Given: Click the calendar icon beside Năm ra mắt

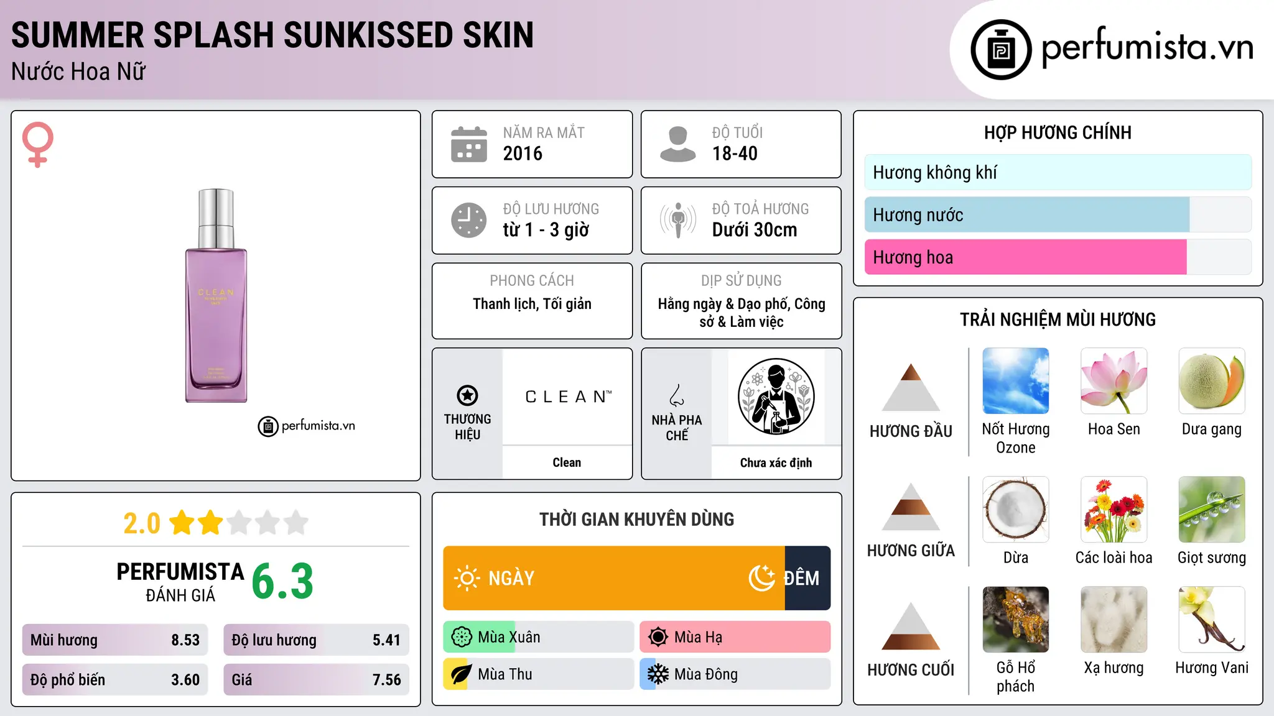Looking at the screenshot, I should point(469,144).
